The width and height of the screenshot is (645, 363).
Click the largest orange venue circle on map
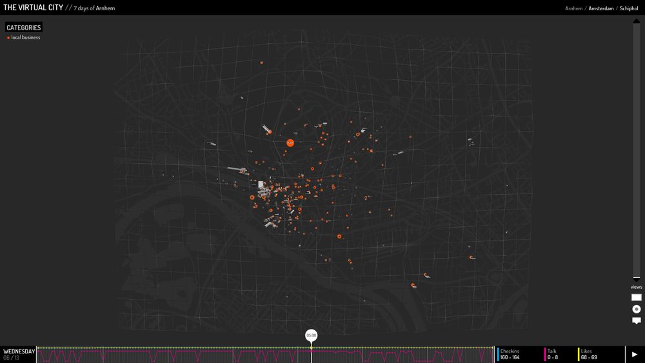(x=290, y=142)
